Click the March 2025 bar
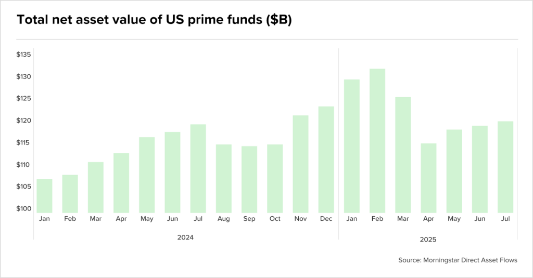533x278 pixels. point(403,155)
